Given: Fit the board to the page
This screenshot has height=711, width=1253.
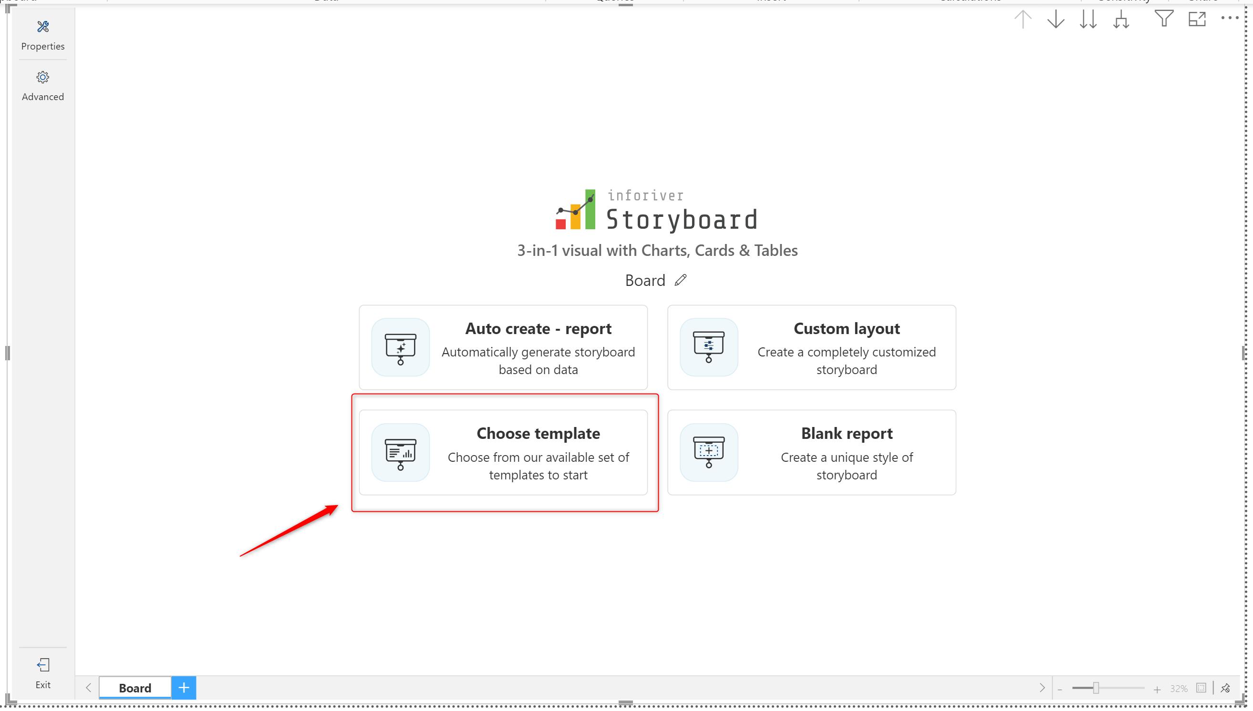Looking at the screenshot, I should coord(1201,688).
